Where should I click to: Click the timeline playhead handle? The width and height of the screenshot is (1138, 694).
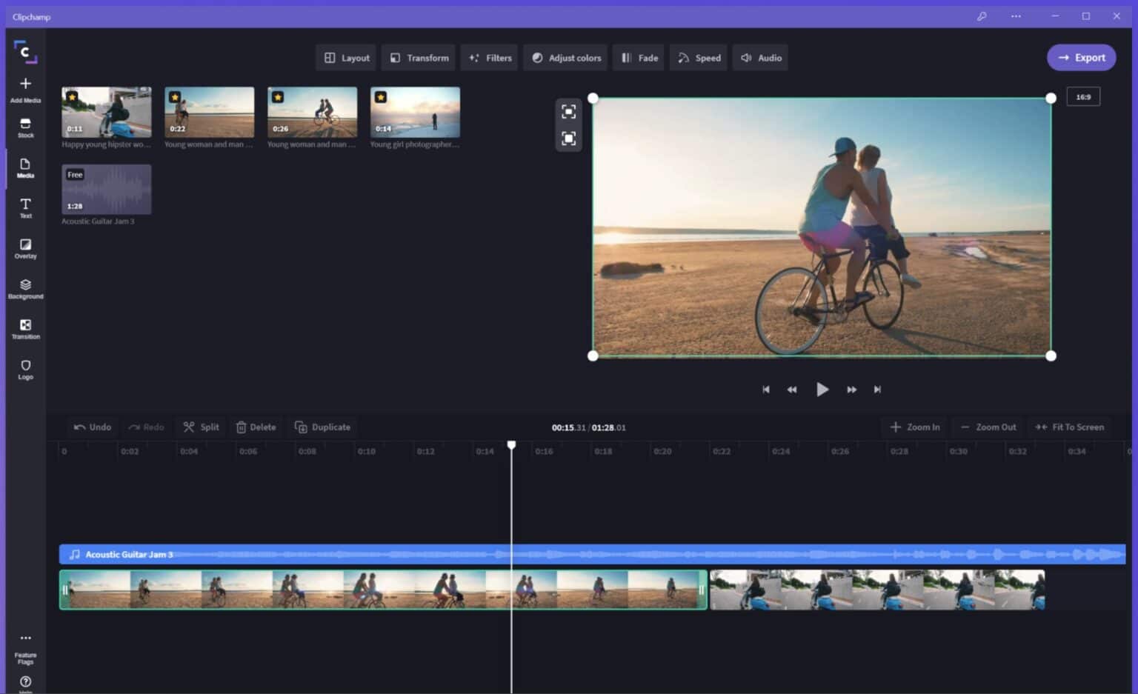(x=511, y=445)
